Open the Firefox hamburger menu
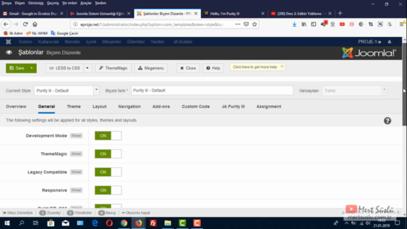The image size is (407, 229). click(401, 24)
